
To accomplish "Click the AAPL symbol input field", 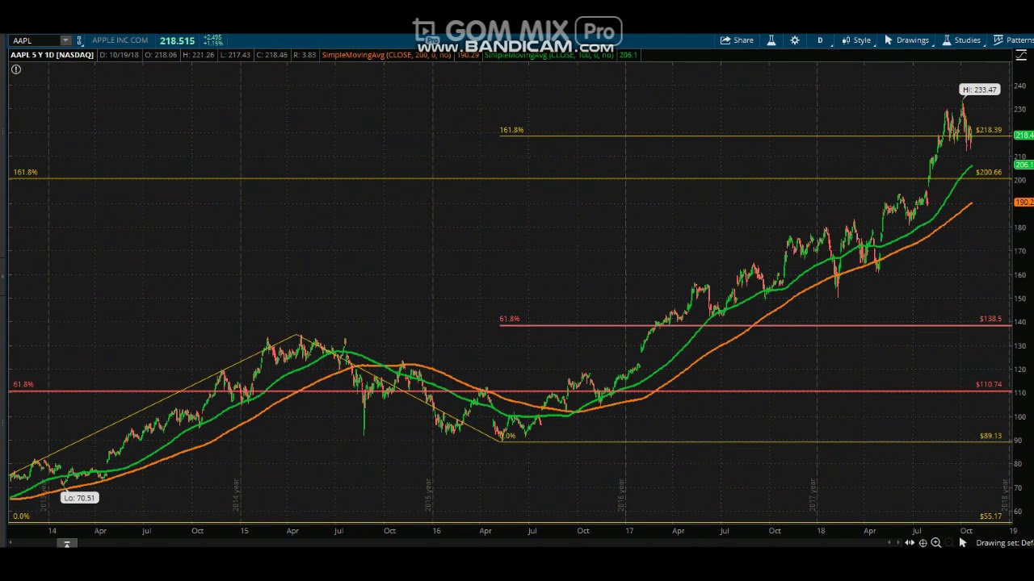I will click(x=36, y=40).
